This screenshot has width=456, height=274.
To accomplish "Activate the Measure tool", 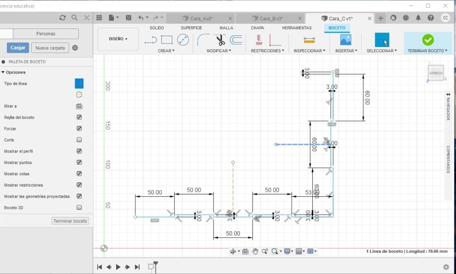I will click(x=309, y=40).
